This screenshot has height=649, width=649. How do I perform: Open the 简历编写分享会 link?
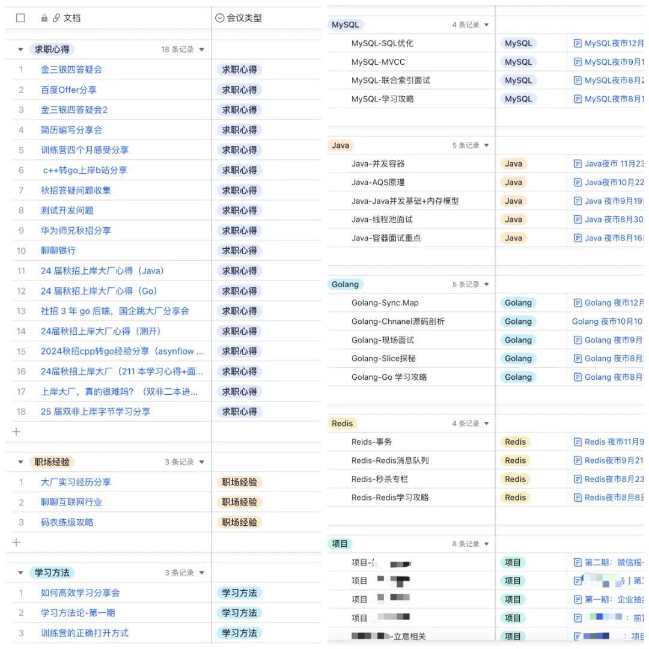coord(71,130)
